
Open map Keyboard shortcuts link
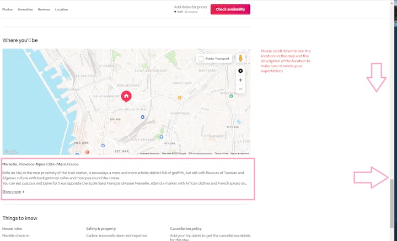point(149,153)
